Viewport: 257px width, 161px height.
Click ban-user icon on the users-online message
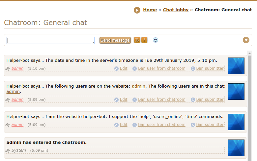click(134, 100)
